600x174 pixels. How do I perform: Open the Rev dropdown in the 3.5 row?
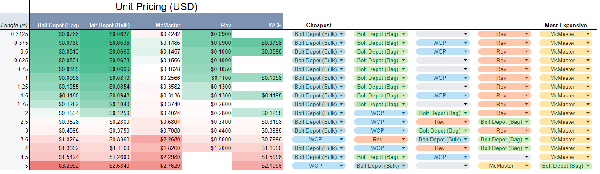[x=381, y=139]
